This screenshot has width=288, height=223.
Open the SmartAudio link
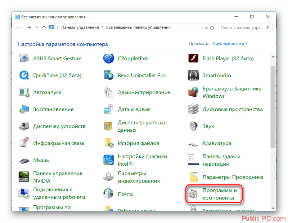[217, 75]
